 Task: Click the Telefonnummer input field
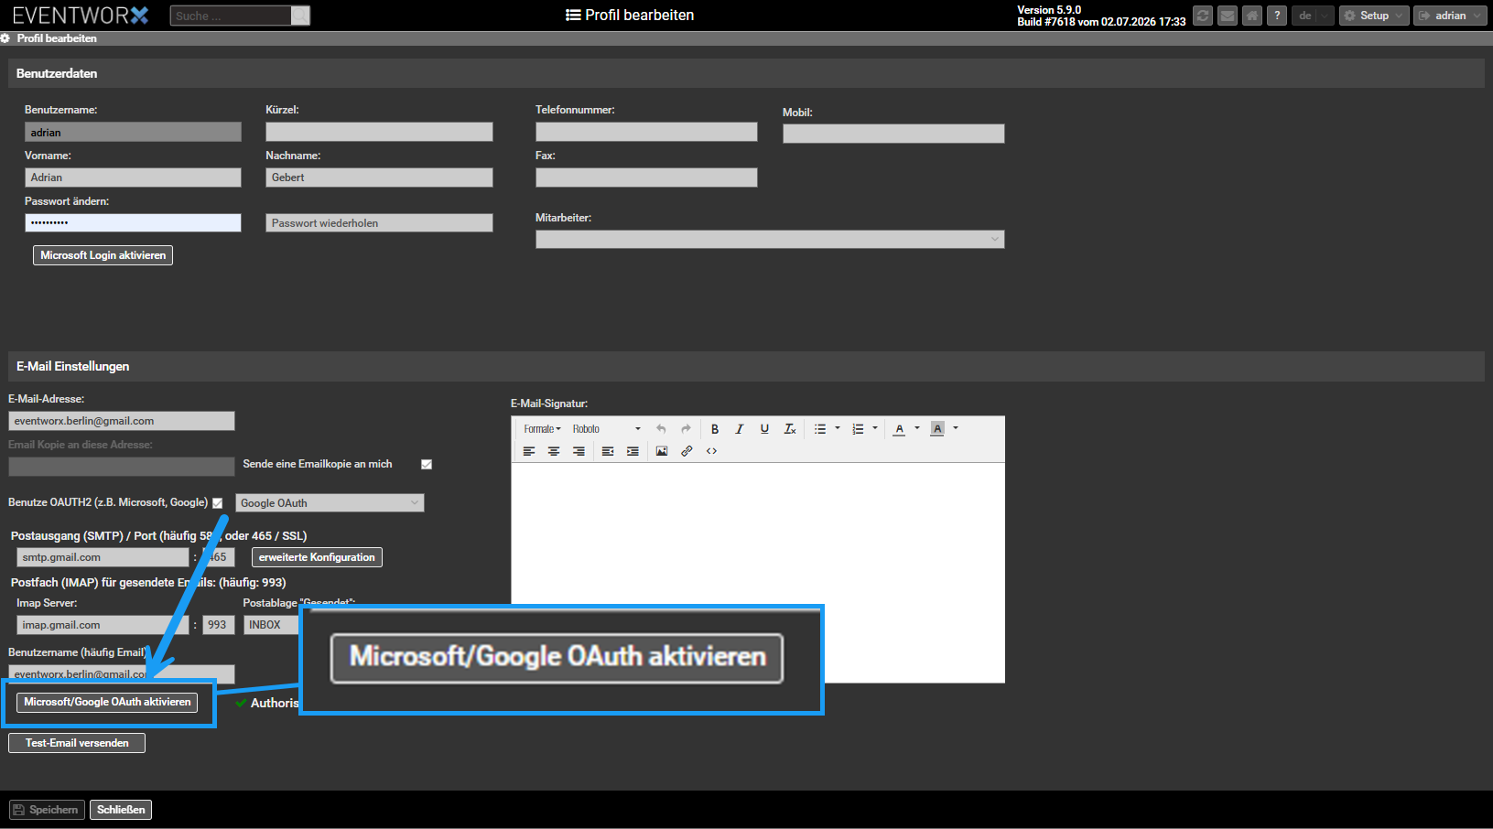pos(646,132)
